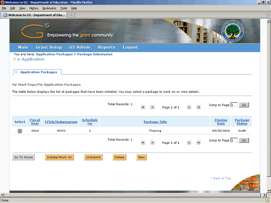Screen dimensions: 271x203
Task: Click the '2010' fiscal year cell
Action: click(35, 131)
